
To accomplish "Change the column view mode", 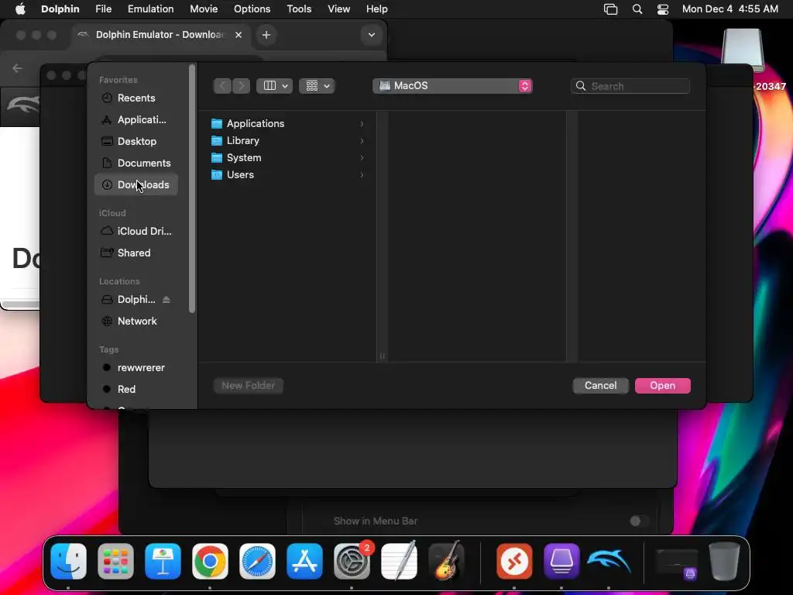I will coord(275,86).
